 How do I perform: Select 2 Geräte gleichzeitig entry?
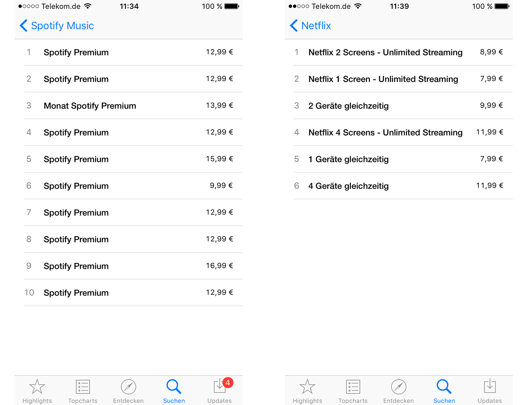403,106
